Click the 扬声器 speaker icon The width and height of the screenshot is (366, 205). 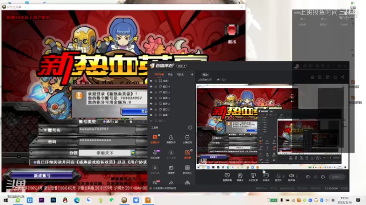point(291,177)
